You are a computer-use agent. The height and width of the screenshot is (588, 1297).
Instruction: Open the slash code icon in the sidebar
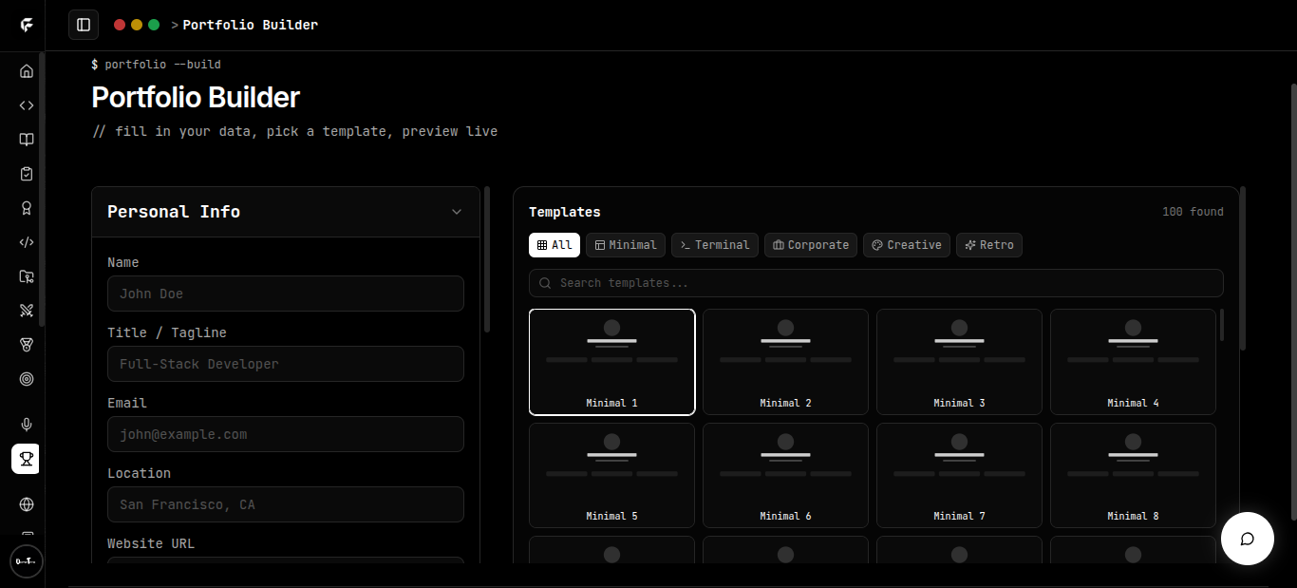tap(27, 242)
